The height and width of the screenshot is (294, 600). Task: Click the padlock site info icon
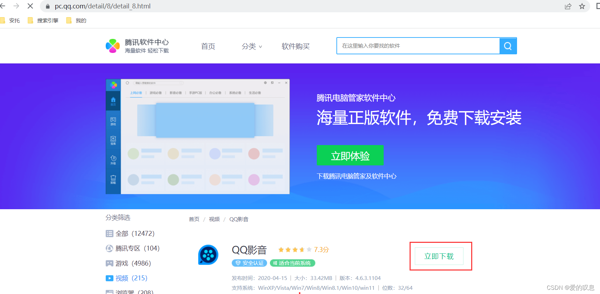tap(48, 6)
